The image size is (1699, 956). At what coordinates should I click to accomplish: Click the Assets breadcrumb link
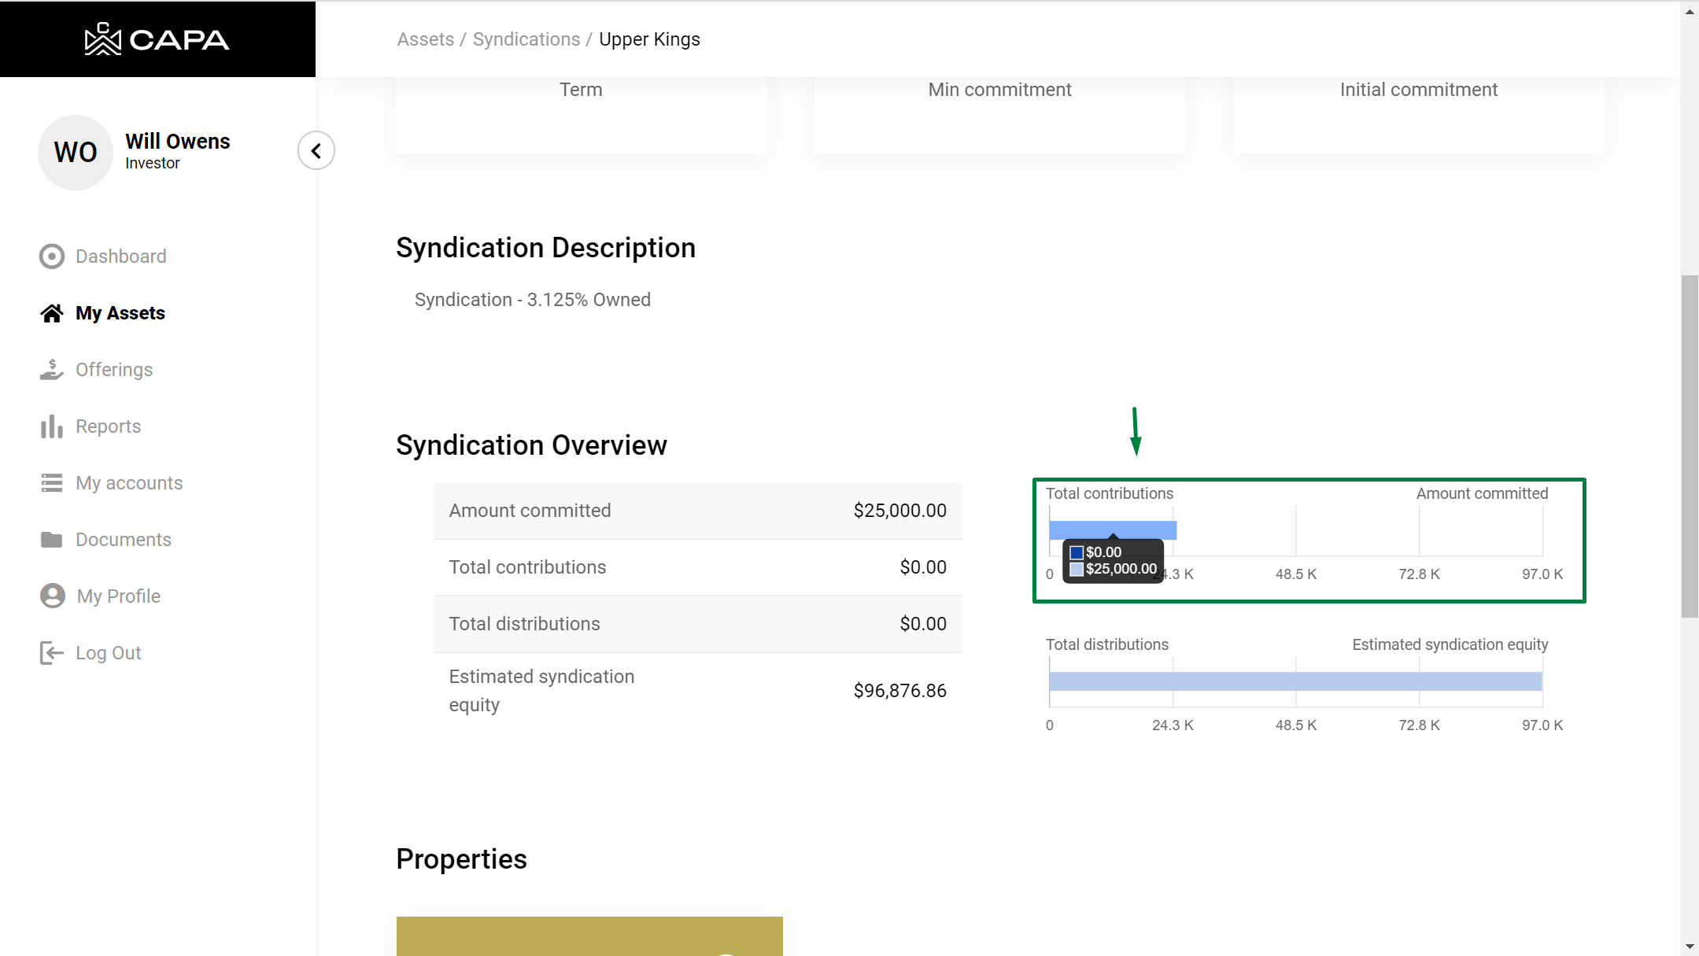point(425,39)
